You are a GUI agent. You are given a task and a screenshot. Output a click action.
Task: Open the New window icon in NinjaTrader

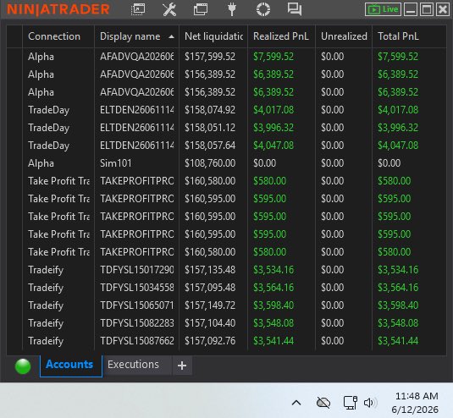click(138, 9)
